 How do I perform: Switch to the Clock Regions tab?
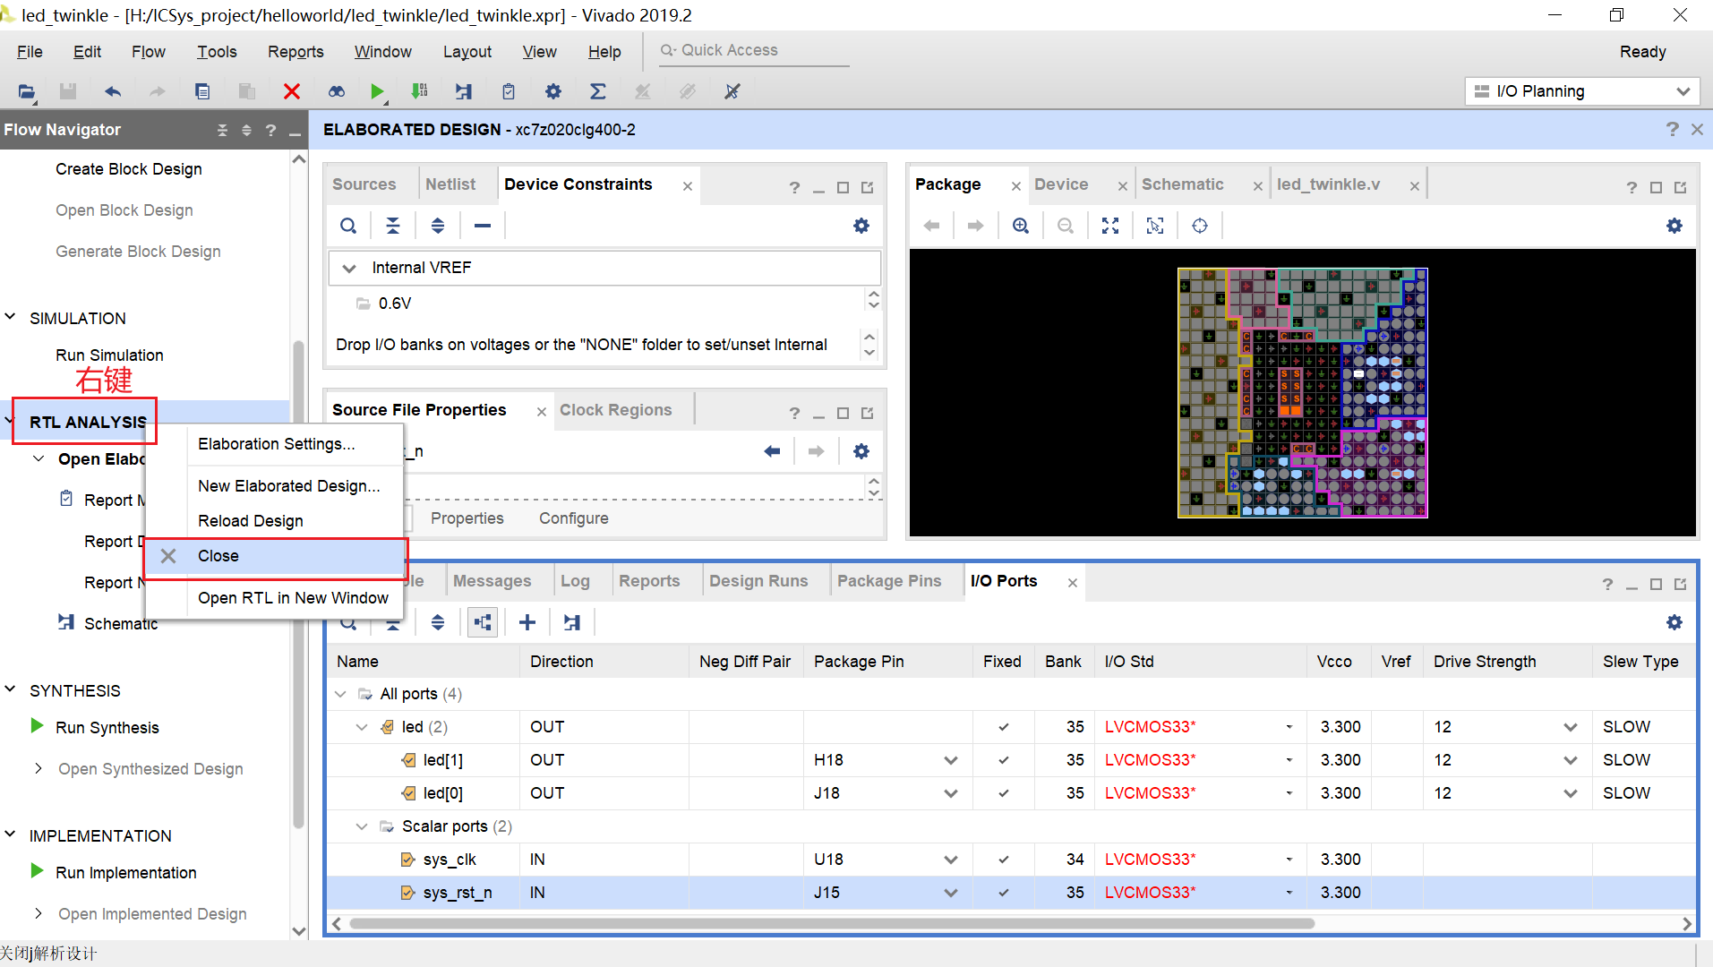pos(615,410)
